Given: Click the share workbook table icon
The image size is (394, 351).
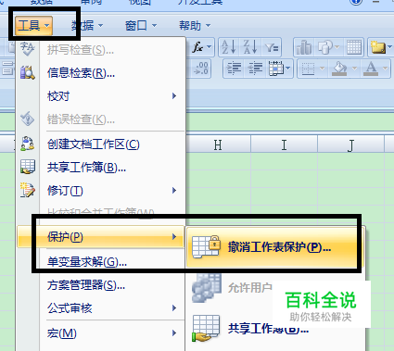Looking at the screenshot, I should coord(28,167).
